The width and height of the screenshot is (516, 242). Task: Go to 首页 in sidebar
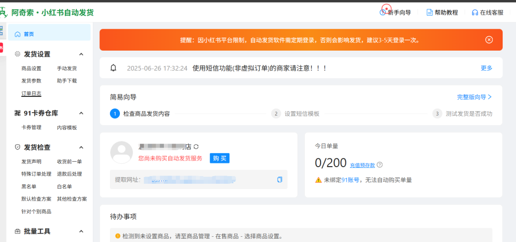coord(49,32)
